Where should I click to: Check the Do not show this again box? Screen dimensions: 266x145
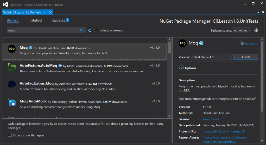pos(10,135)
